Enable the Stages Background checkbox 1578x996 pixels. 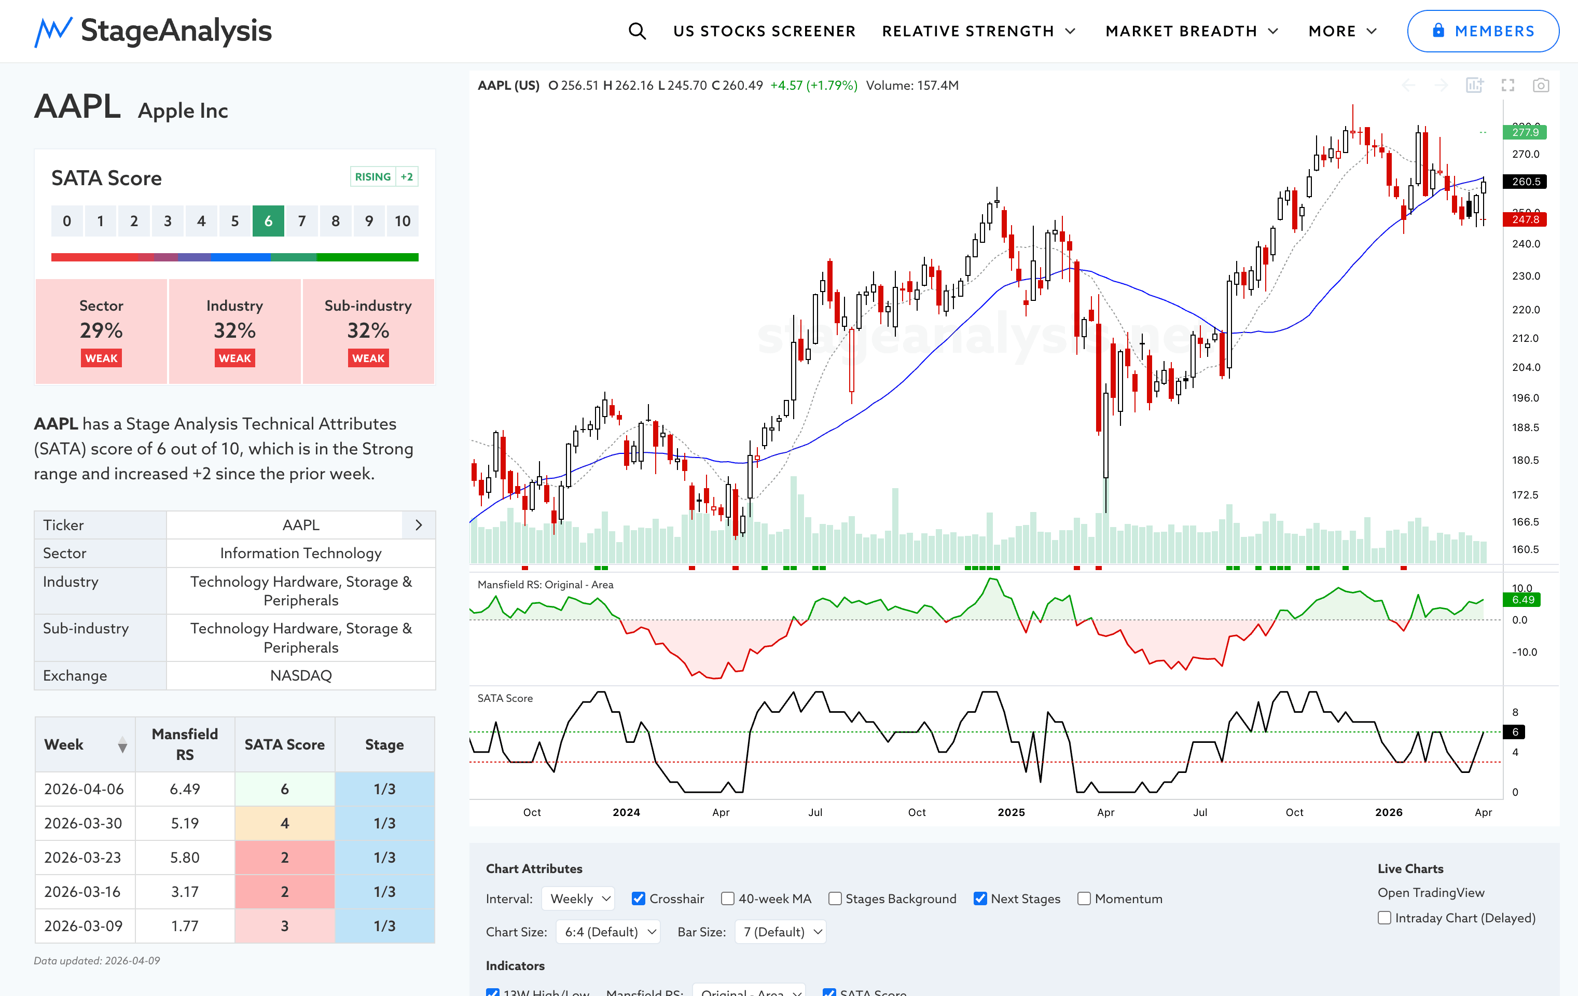click(835, 898)
